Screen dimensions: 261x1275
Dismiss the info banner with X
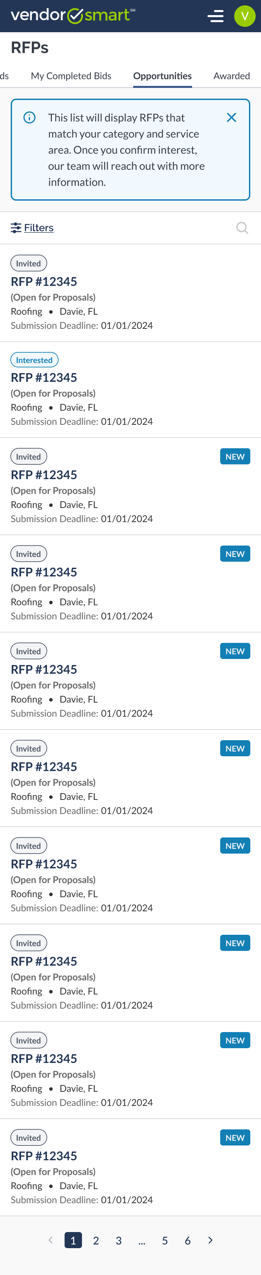pyautogui.click(x=232, y=117)
